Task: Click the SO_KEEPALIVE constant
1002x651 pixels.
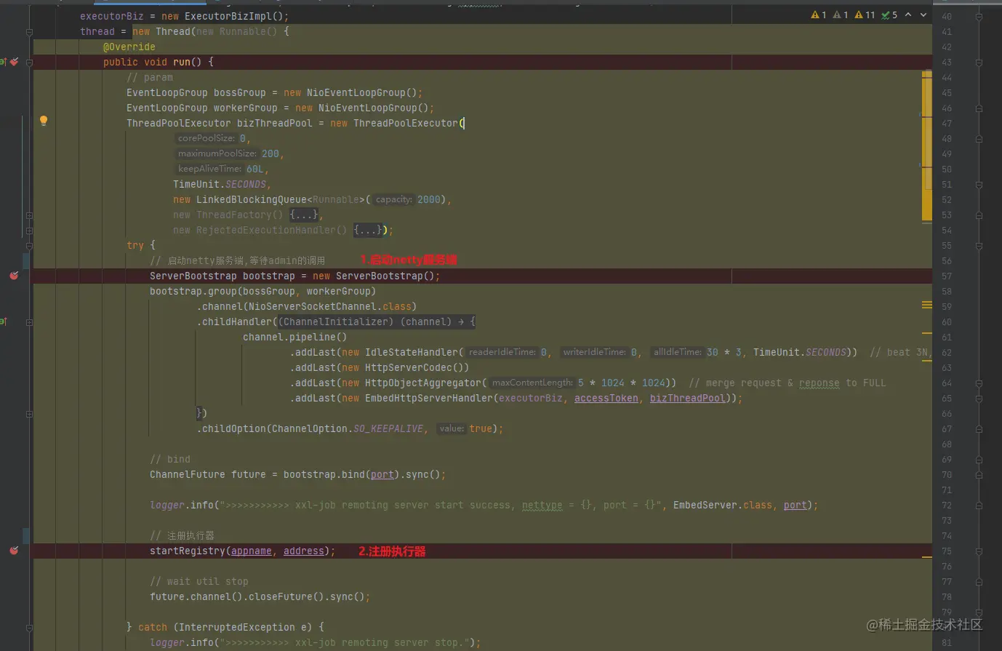Action: (388, 428)
